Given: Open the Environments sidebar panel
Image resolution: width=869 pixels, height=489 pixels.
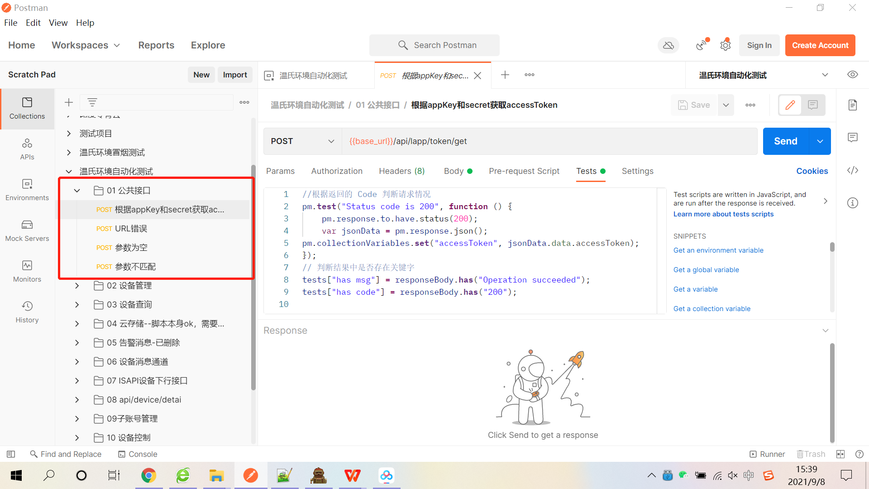Looking at the screenshot, I should 27,190.
